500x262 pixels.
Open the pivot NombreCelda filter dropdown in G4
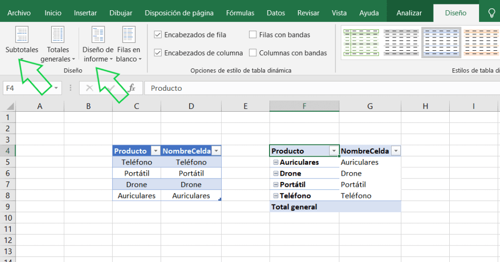[396, 151]
